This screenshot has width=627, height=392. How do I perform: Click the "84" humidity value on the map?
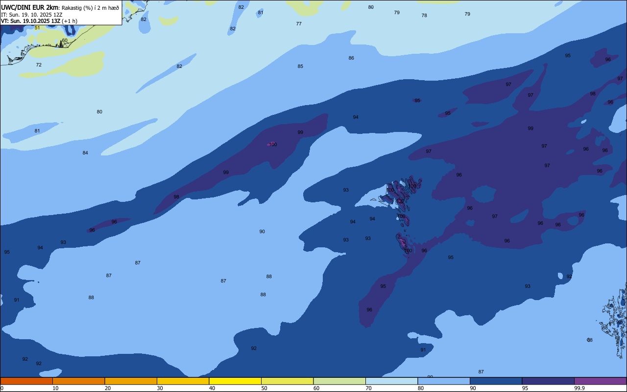[85, 153]
